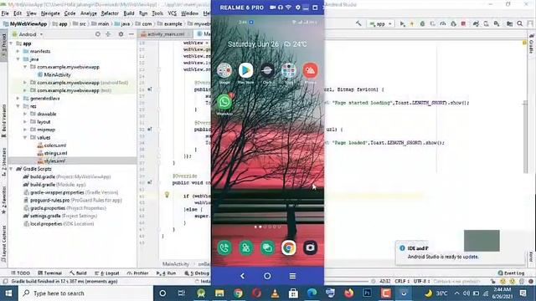Collapse the Gradle Scripts node
The image size is (536, 301).
pos(12,169)
